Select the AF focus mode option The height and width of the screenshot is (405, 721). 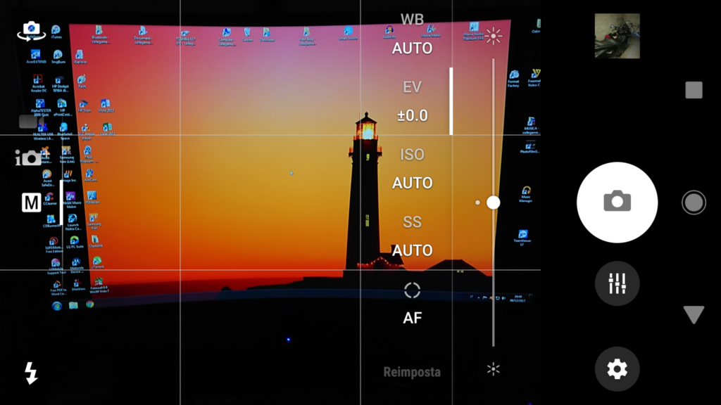point(412,304)
